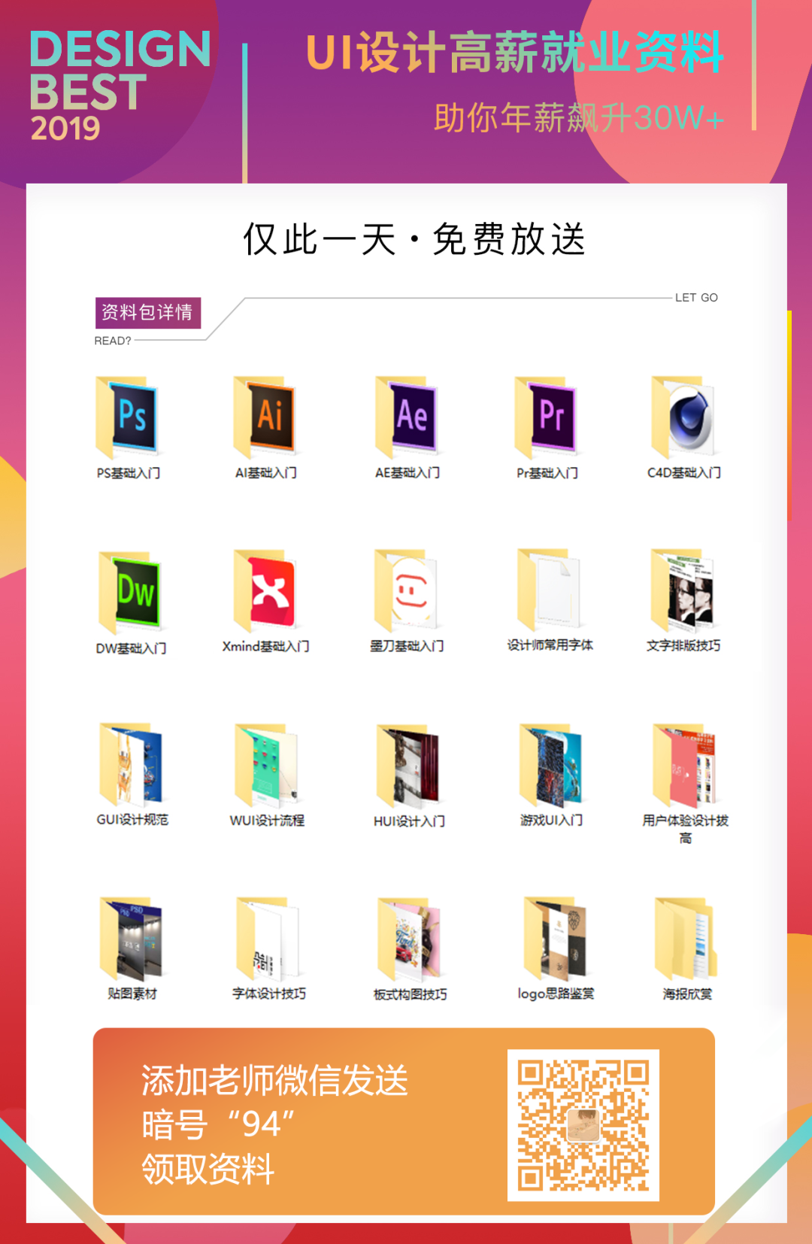Click the 添加老师微信发送 text line
Viewport: 812px width, 1244px height.
pos(274,1081)
